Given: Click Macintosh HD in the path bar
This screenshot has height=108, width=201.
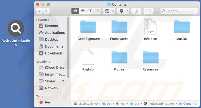Looking at the screenshot, I should coord(86,104).
